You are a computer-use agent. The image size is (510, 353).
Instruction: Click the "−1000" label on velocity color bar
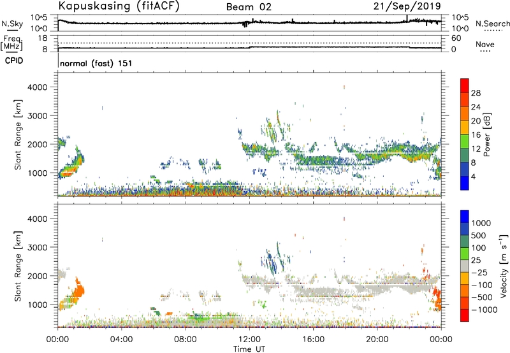[x=484, y=310]
